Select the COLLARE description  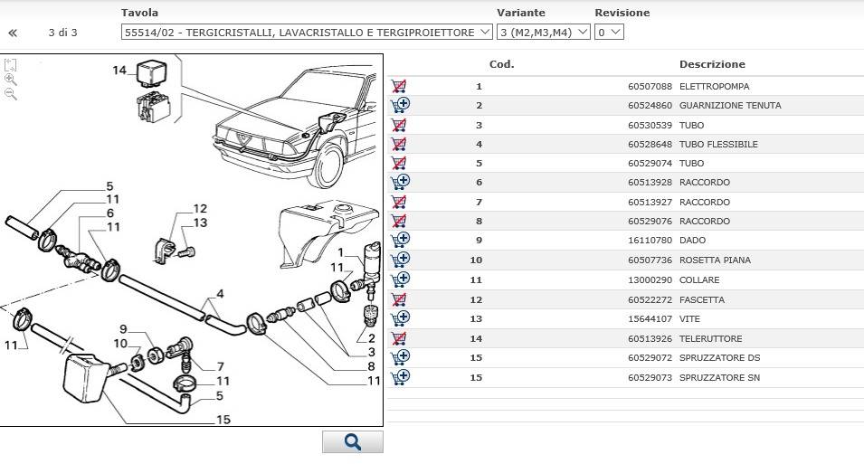pyautogui.click(x=699, y=280)
